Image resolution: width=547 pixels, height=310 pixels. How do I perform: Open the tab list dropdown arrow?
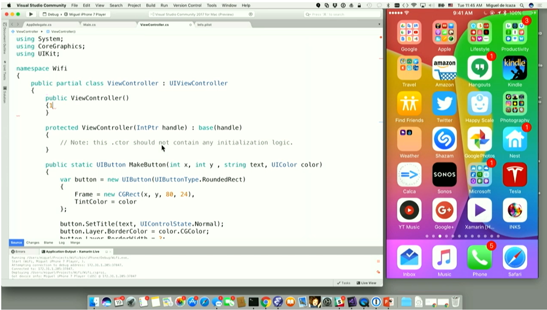click(379, 25)
